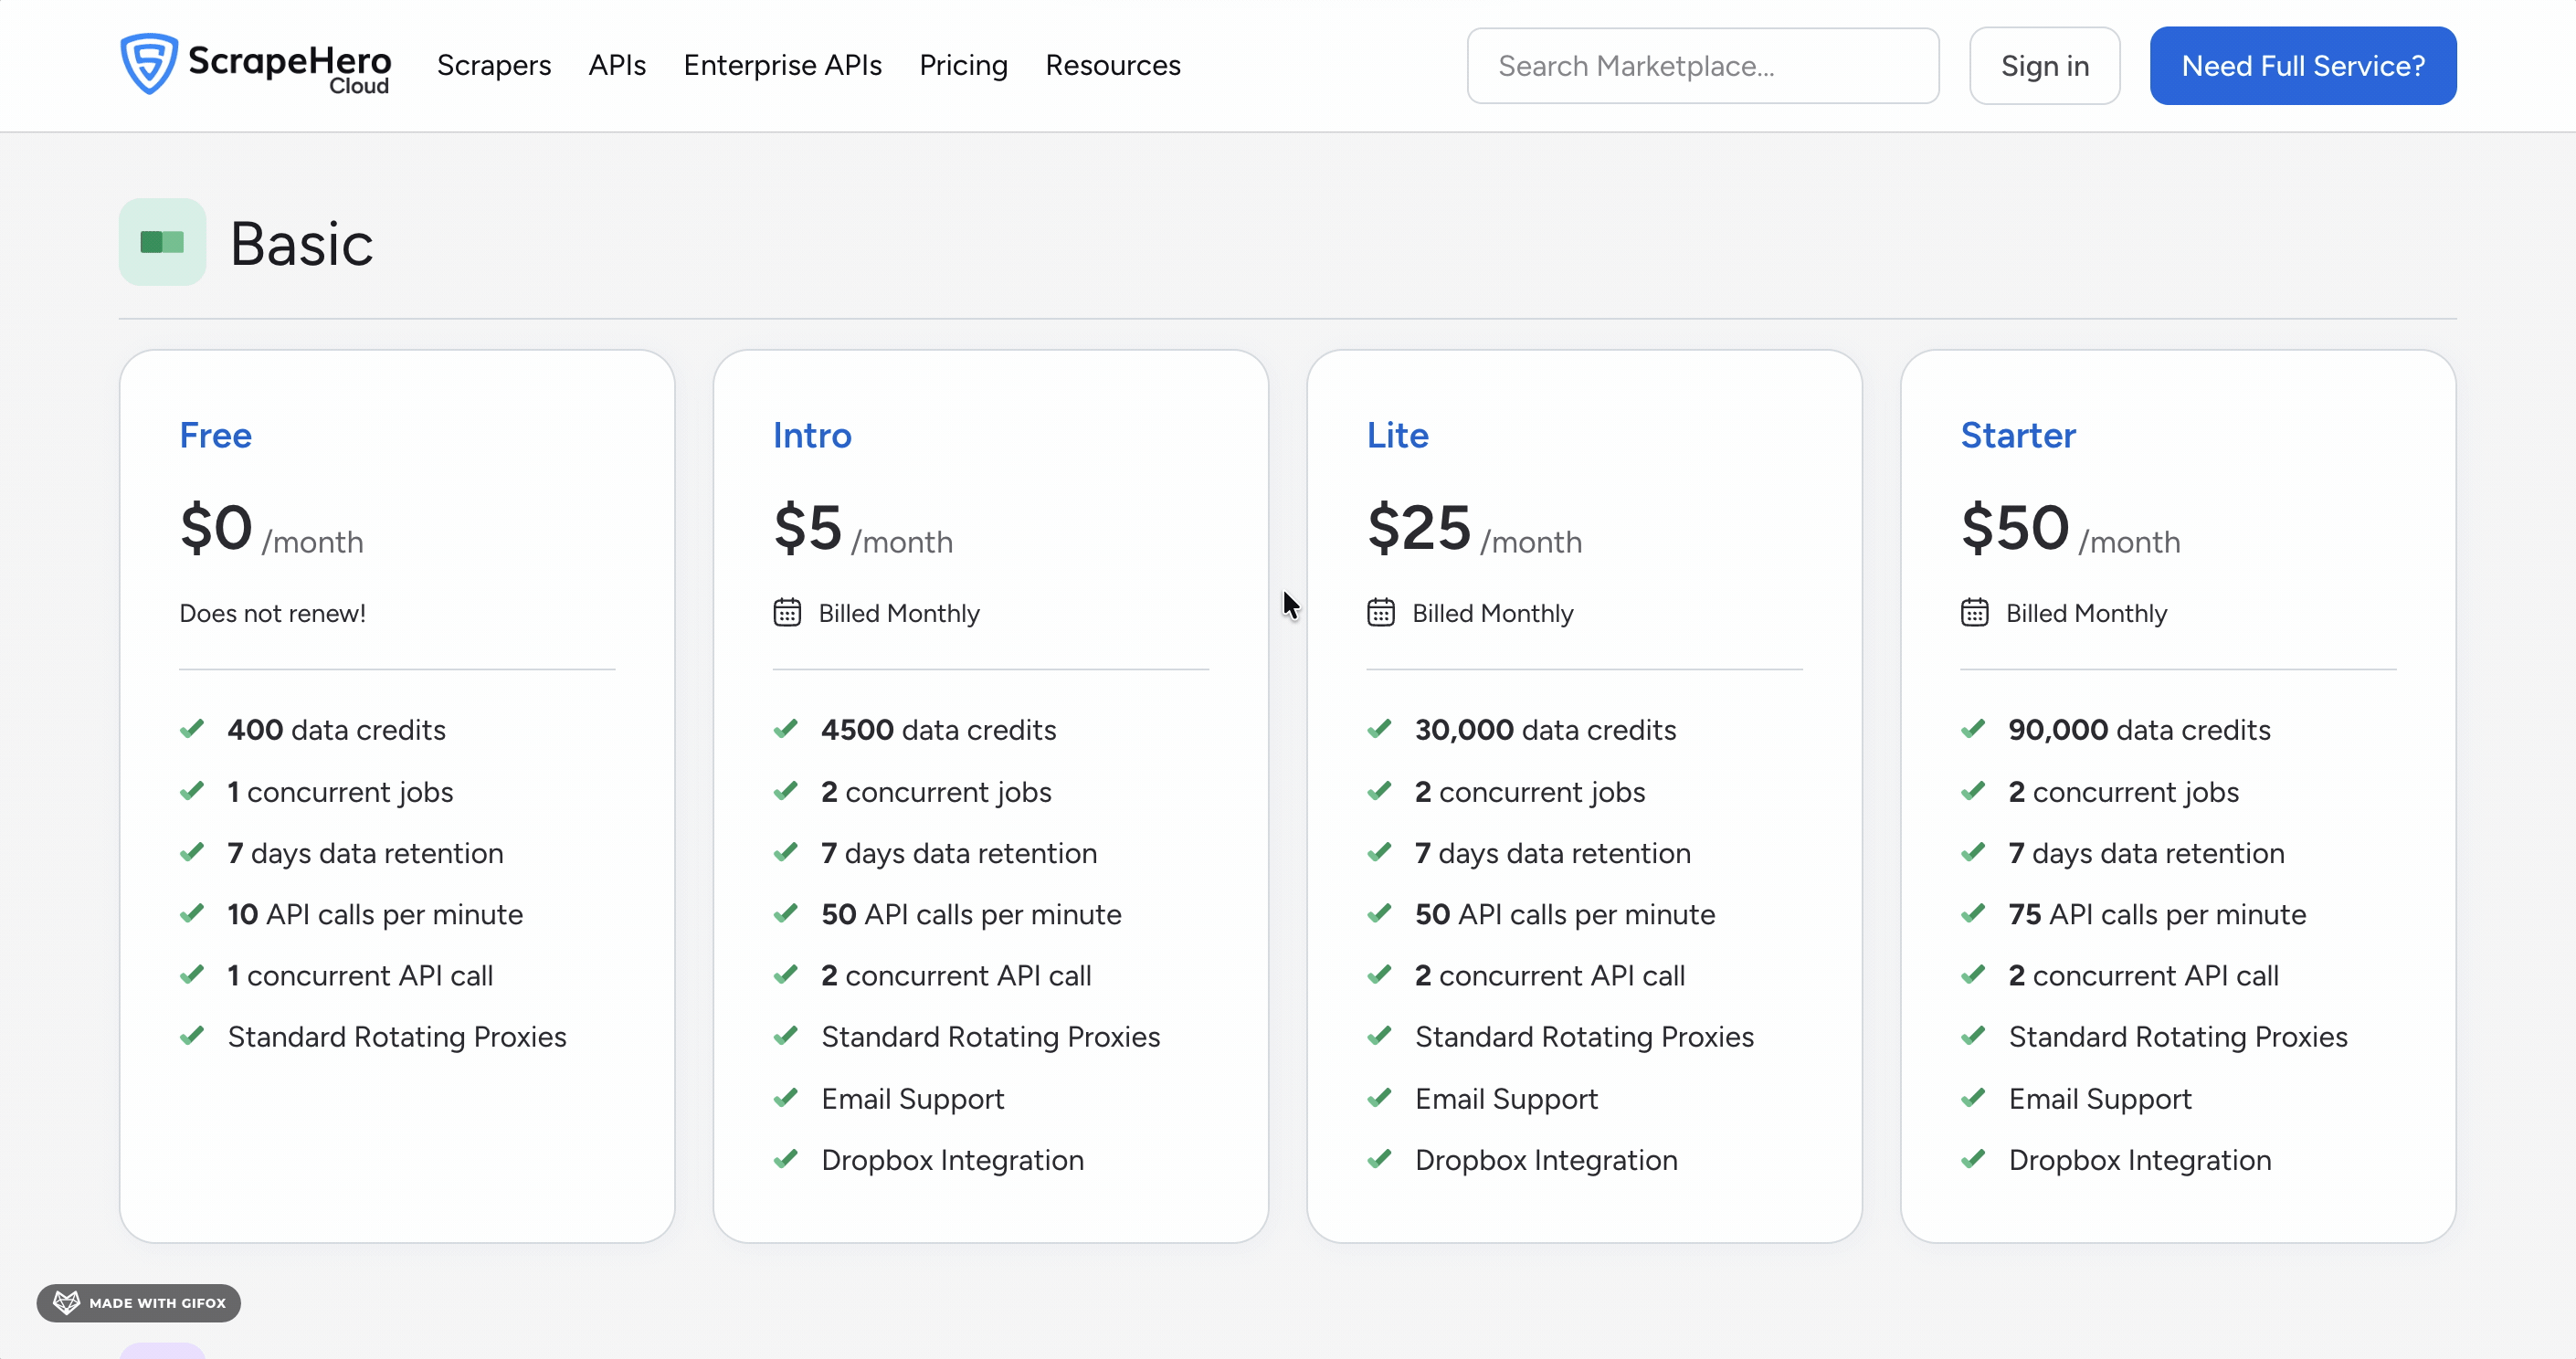Click 'Standard Rotating Proxies' in Intro plan
Viewport: 2576px width, 1359px height.
tap(990, 1037)
